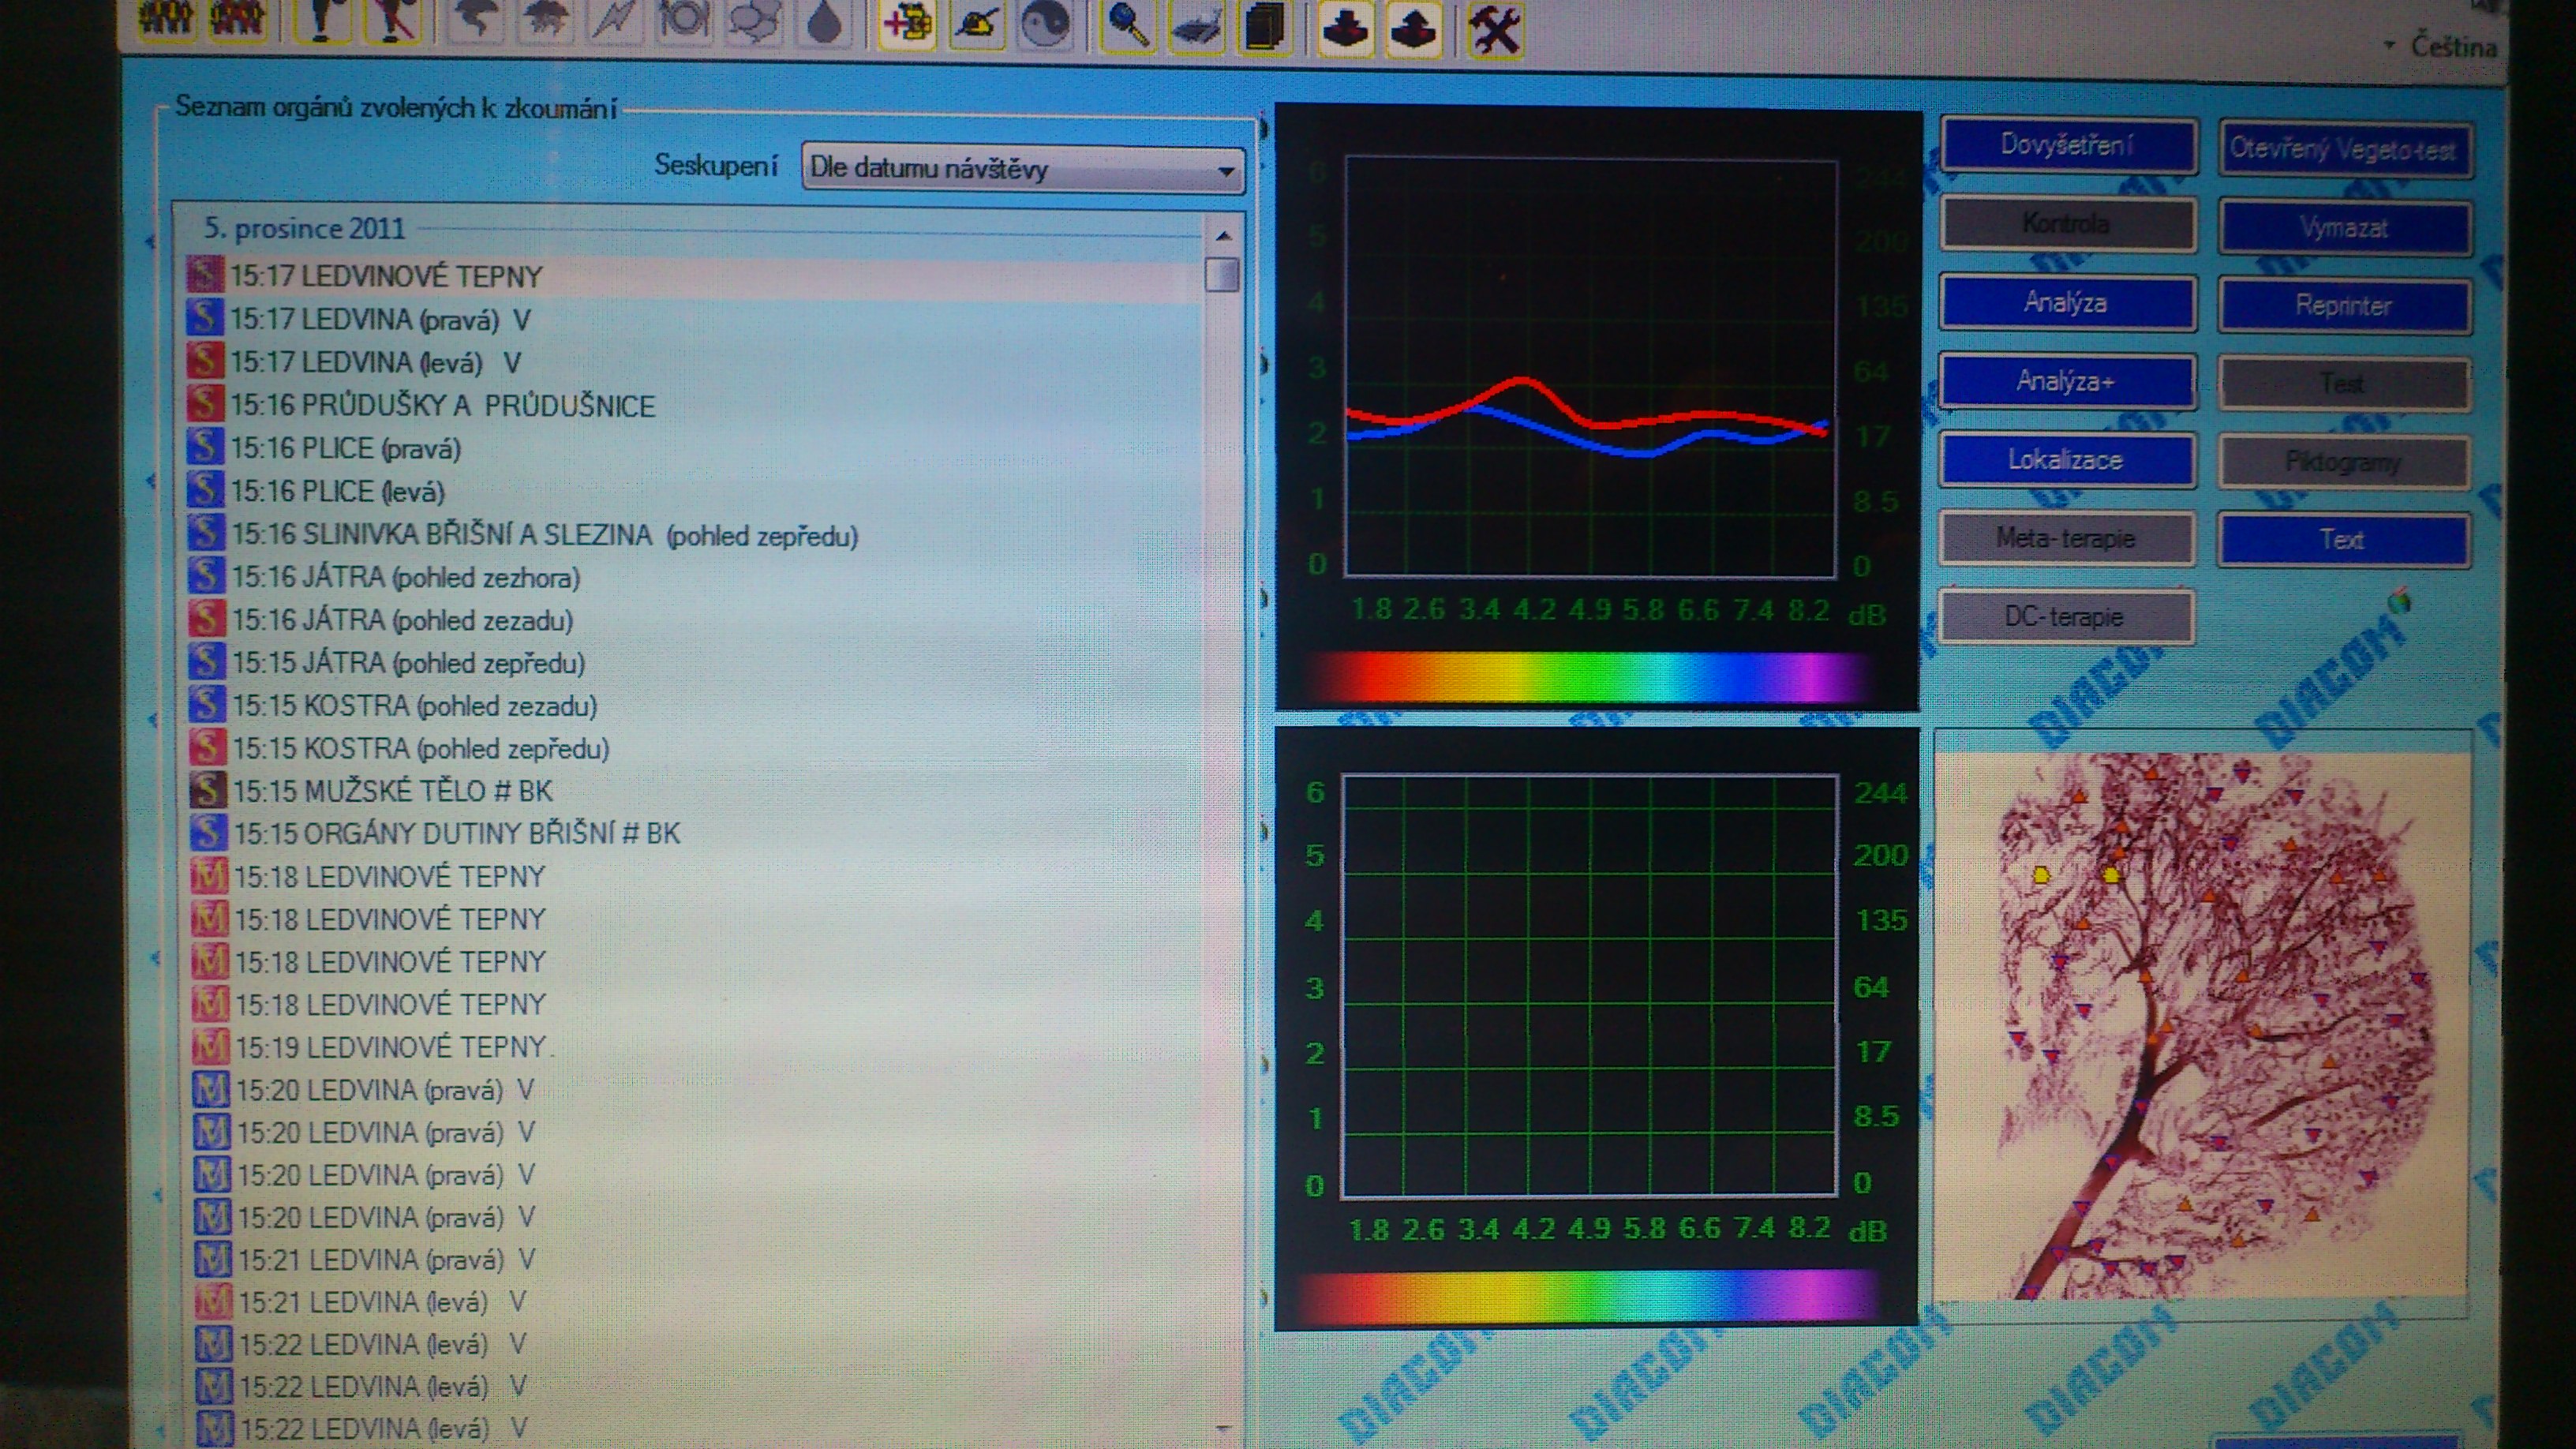Click the Lokalizace button
2576x1449 pixels.
pos(2067,460)
